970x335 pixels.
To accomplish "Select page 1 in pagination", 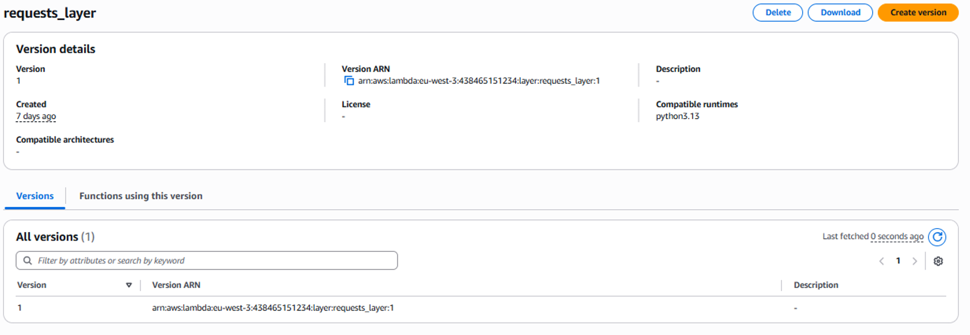I will click(898, 261).
